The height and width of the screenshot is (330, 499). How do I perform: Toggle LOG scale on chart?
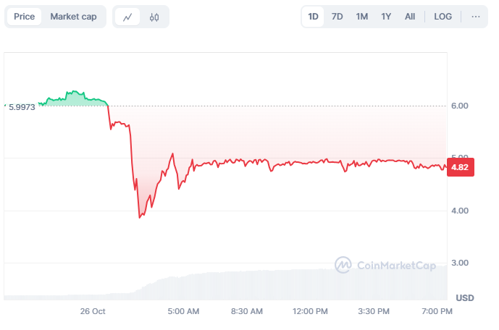(x=443, y=17)
